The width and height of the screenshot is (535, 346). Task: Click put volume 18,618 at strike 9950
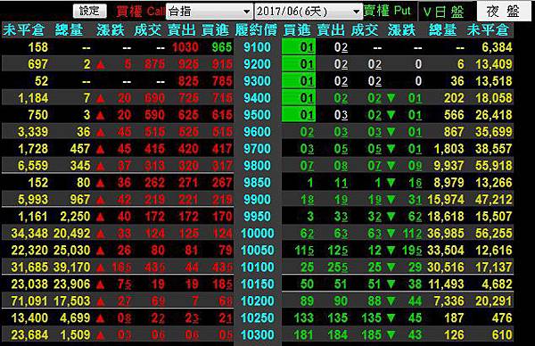(446, 217)
